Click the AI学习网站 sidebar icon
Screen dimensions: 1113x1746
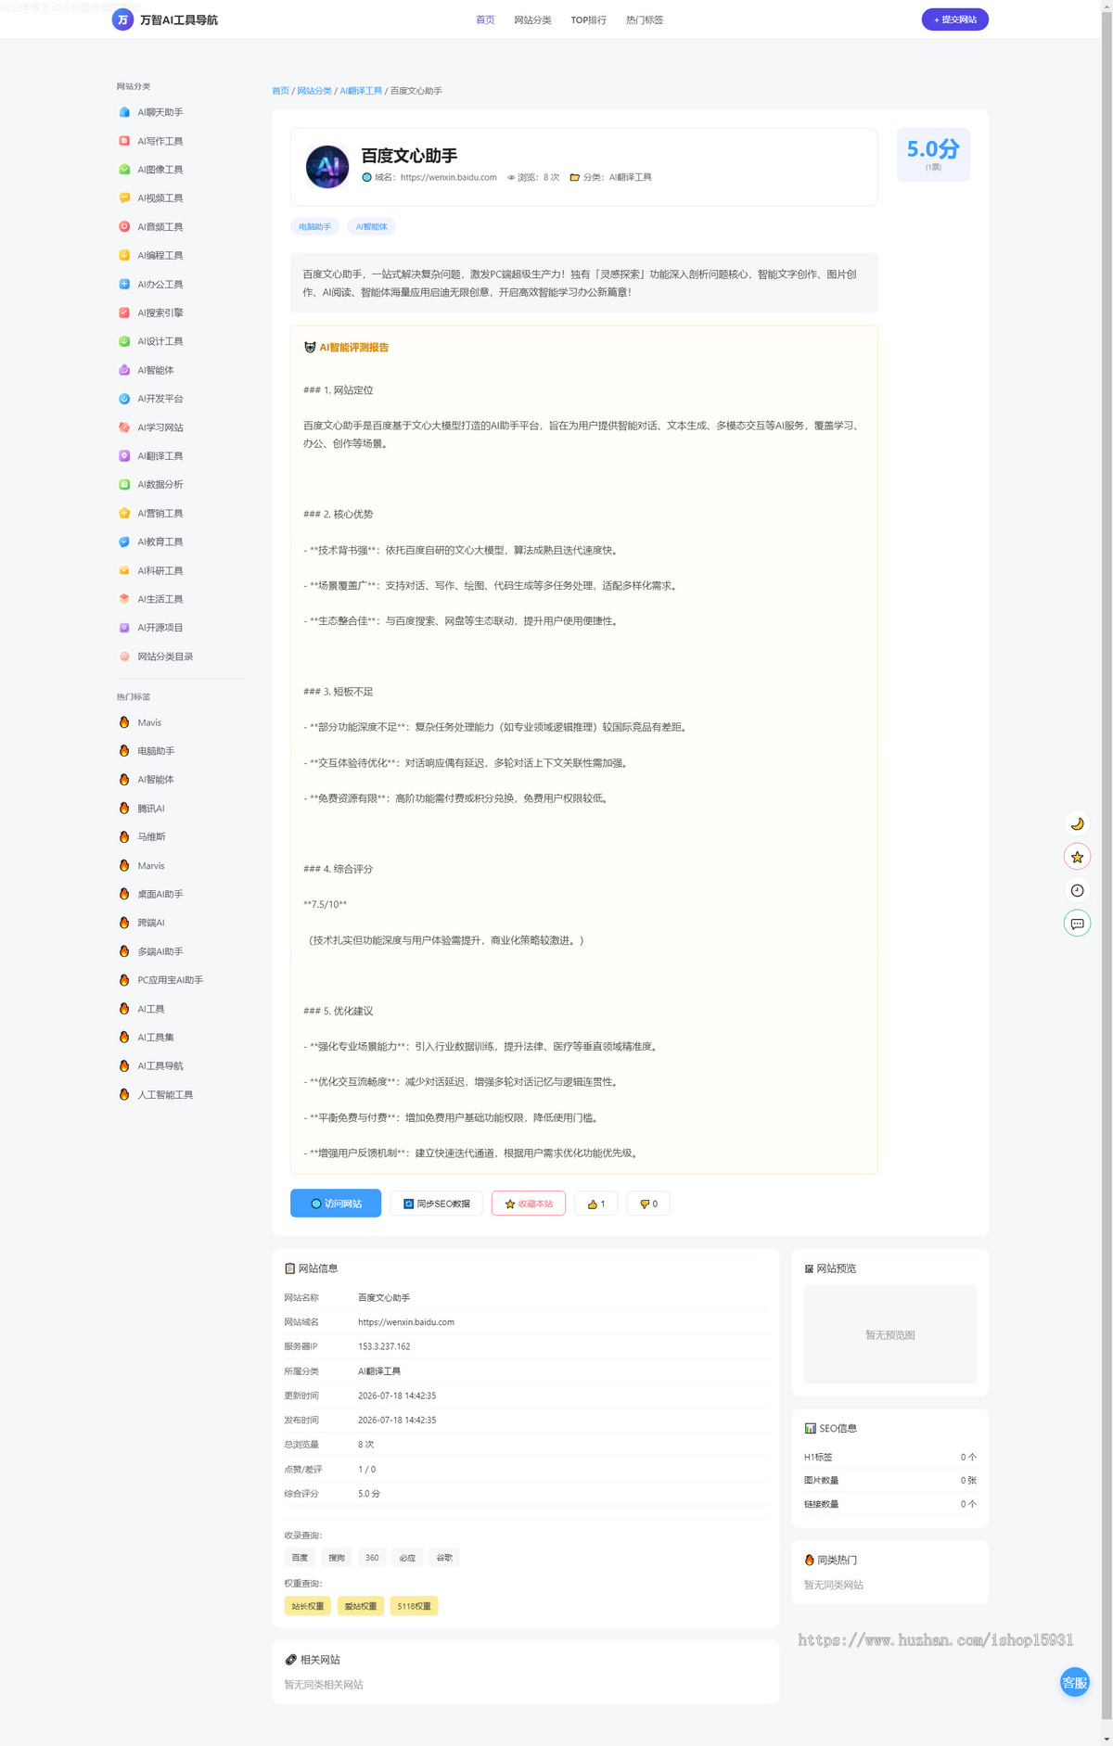pyautogui.click(x=124, y=427)
